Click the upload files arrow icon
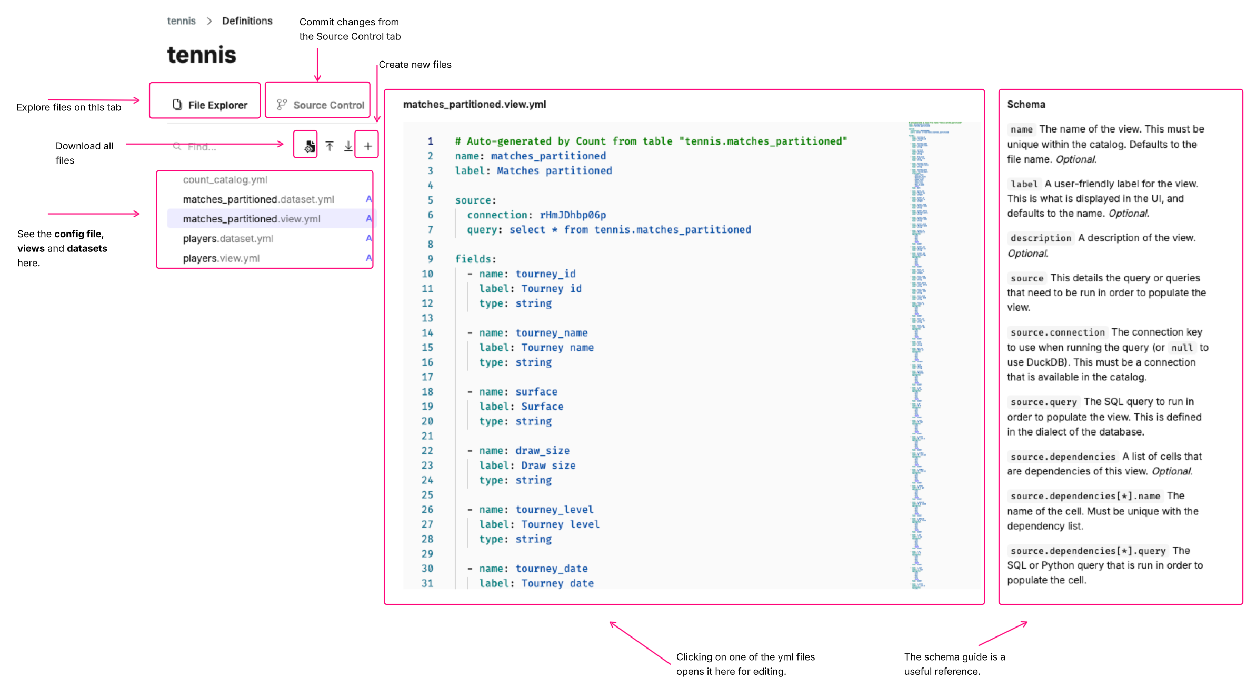The image size is (1257, 688). click(x=330, y=146)
